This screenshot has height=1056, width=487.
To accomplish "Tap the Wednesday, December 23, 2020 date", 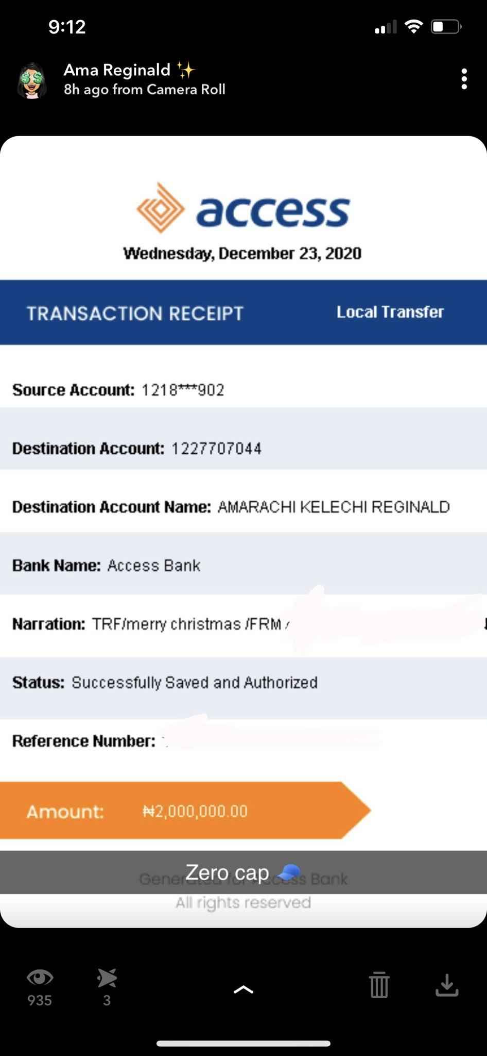I will [x=242, y=253].
